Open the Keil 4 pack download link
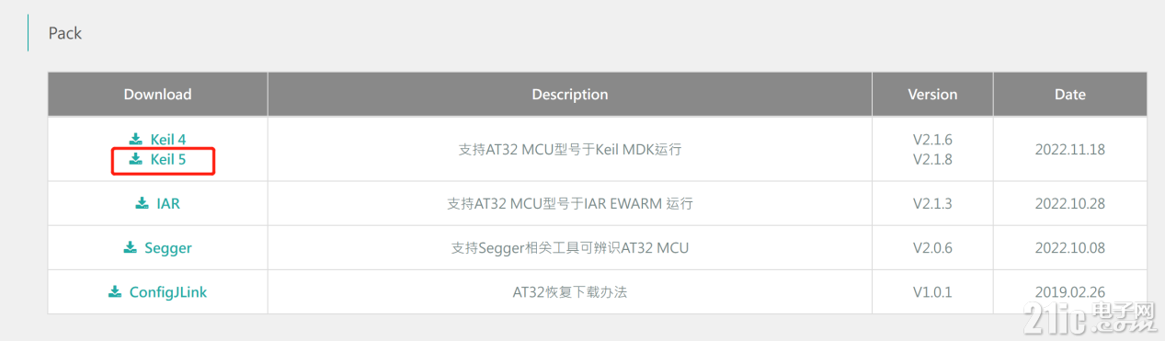The height and width of the screenshot is (341, 1165). tap(158, 140)
